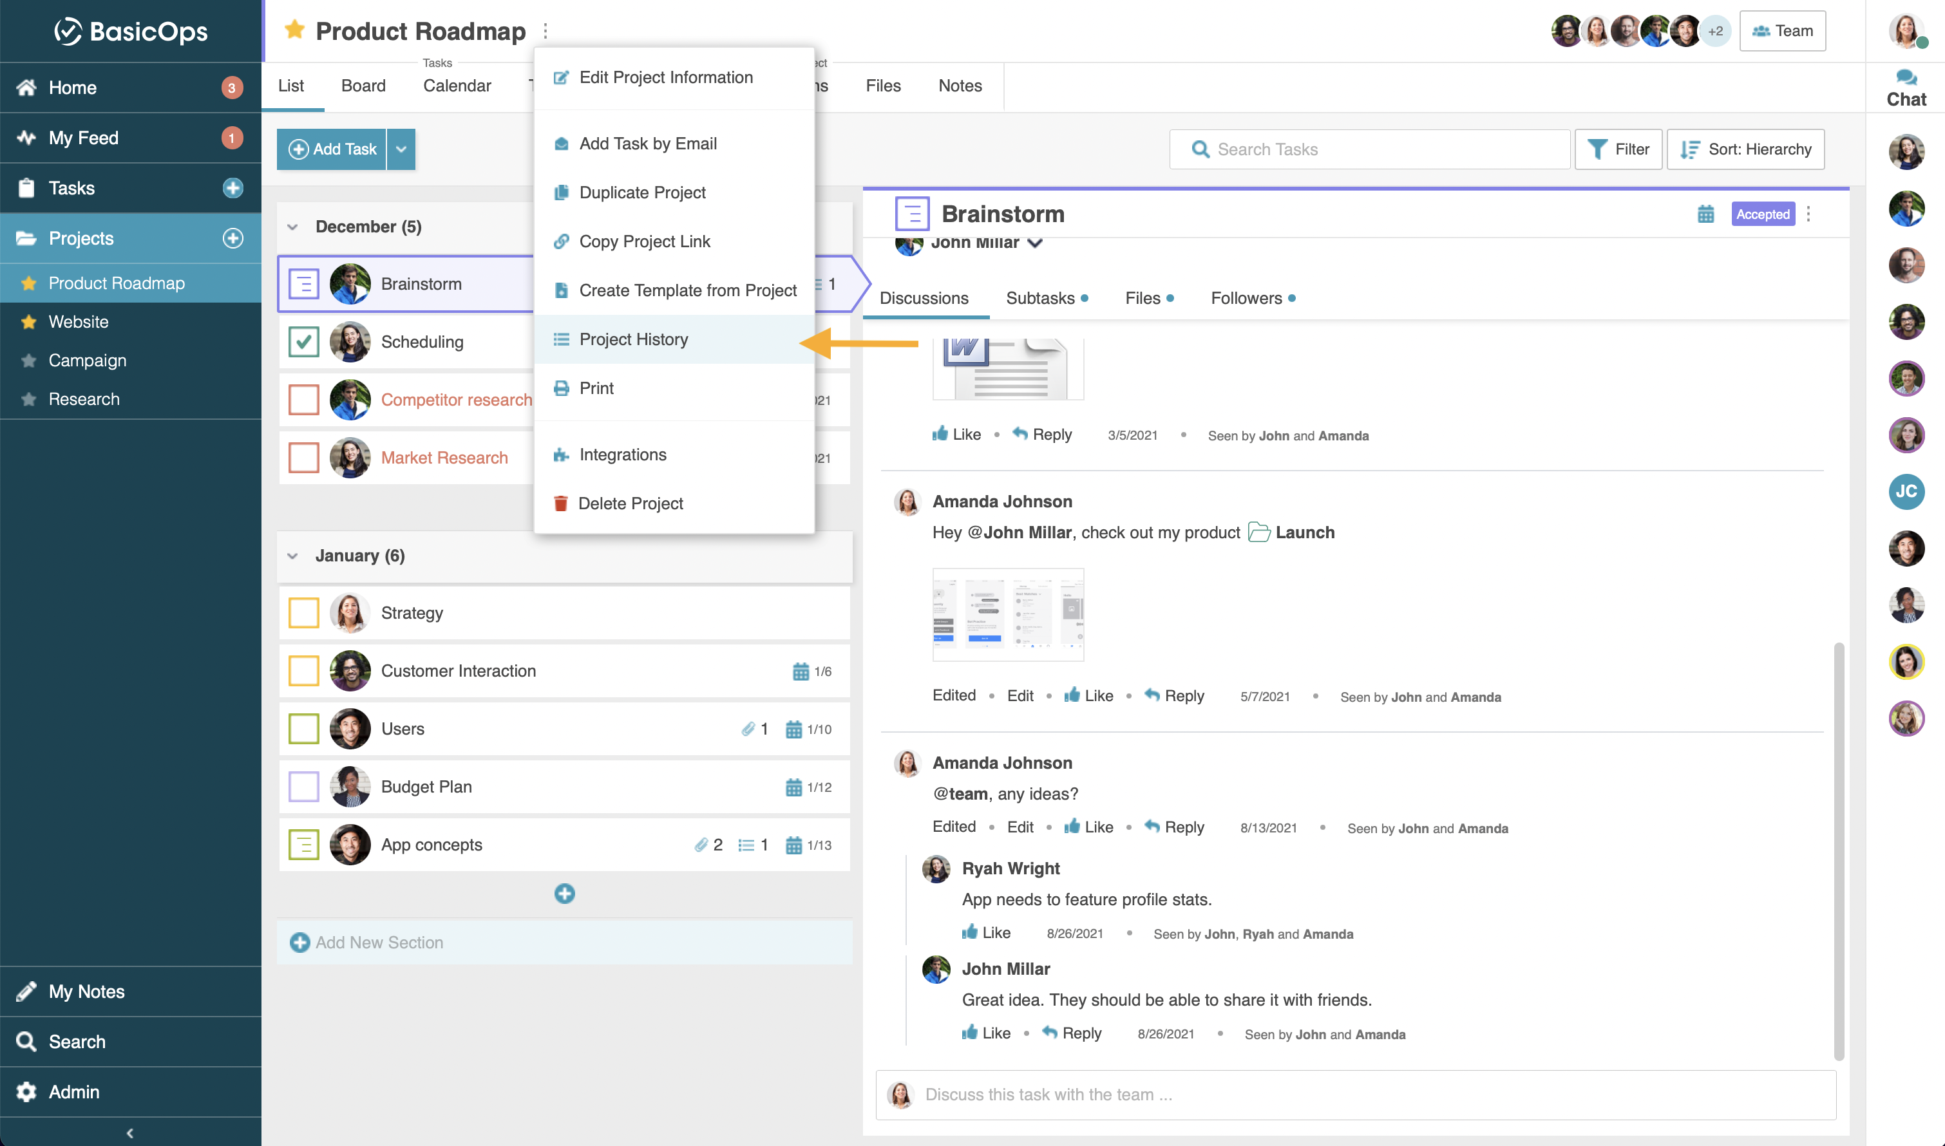
Task: Open the Word document attachment thumbnail
Action: point(1007,368)
